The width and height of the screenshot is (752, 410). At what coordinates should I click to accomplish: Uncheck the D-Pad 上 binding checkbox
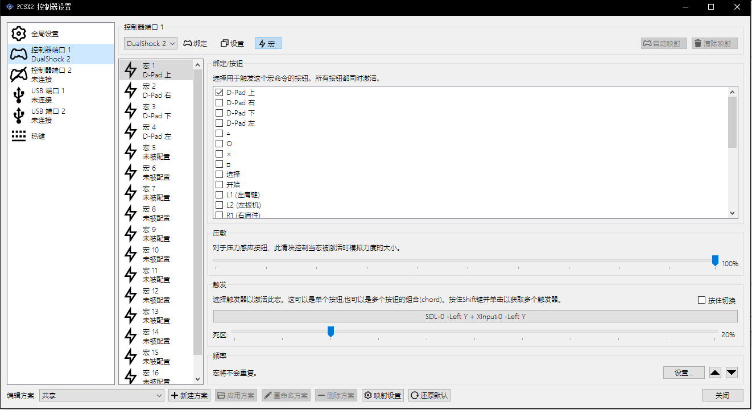click(x=219, y=92)
